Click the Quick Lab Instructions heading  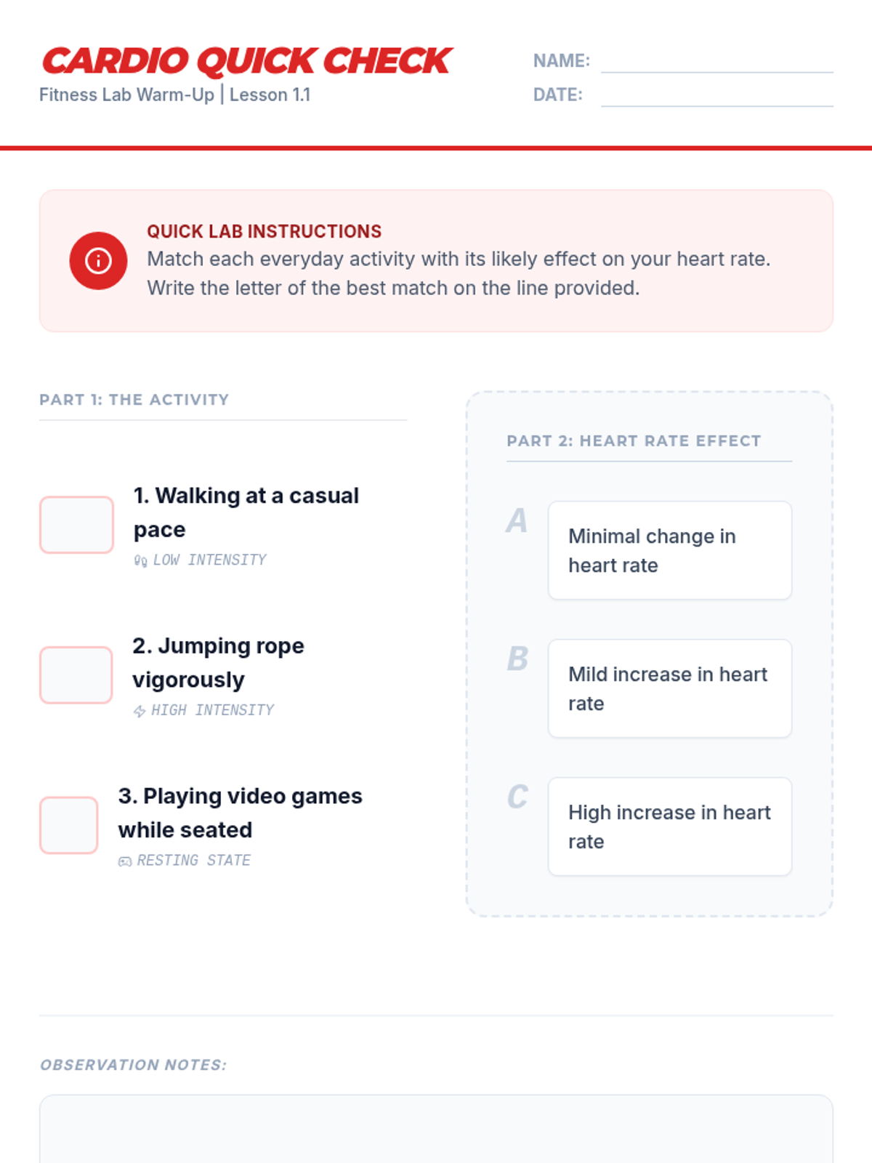pos(264,231)
